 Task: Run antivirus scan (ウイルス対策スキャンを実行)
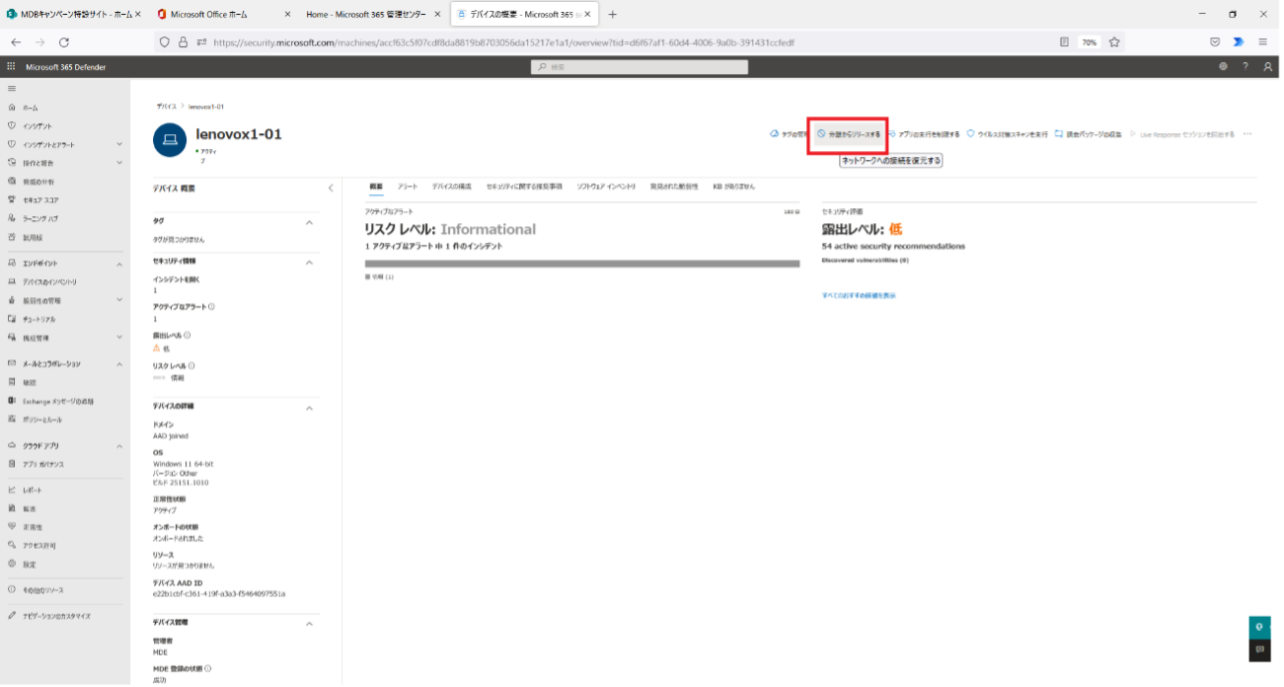[1007, 134]
